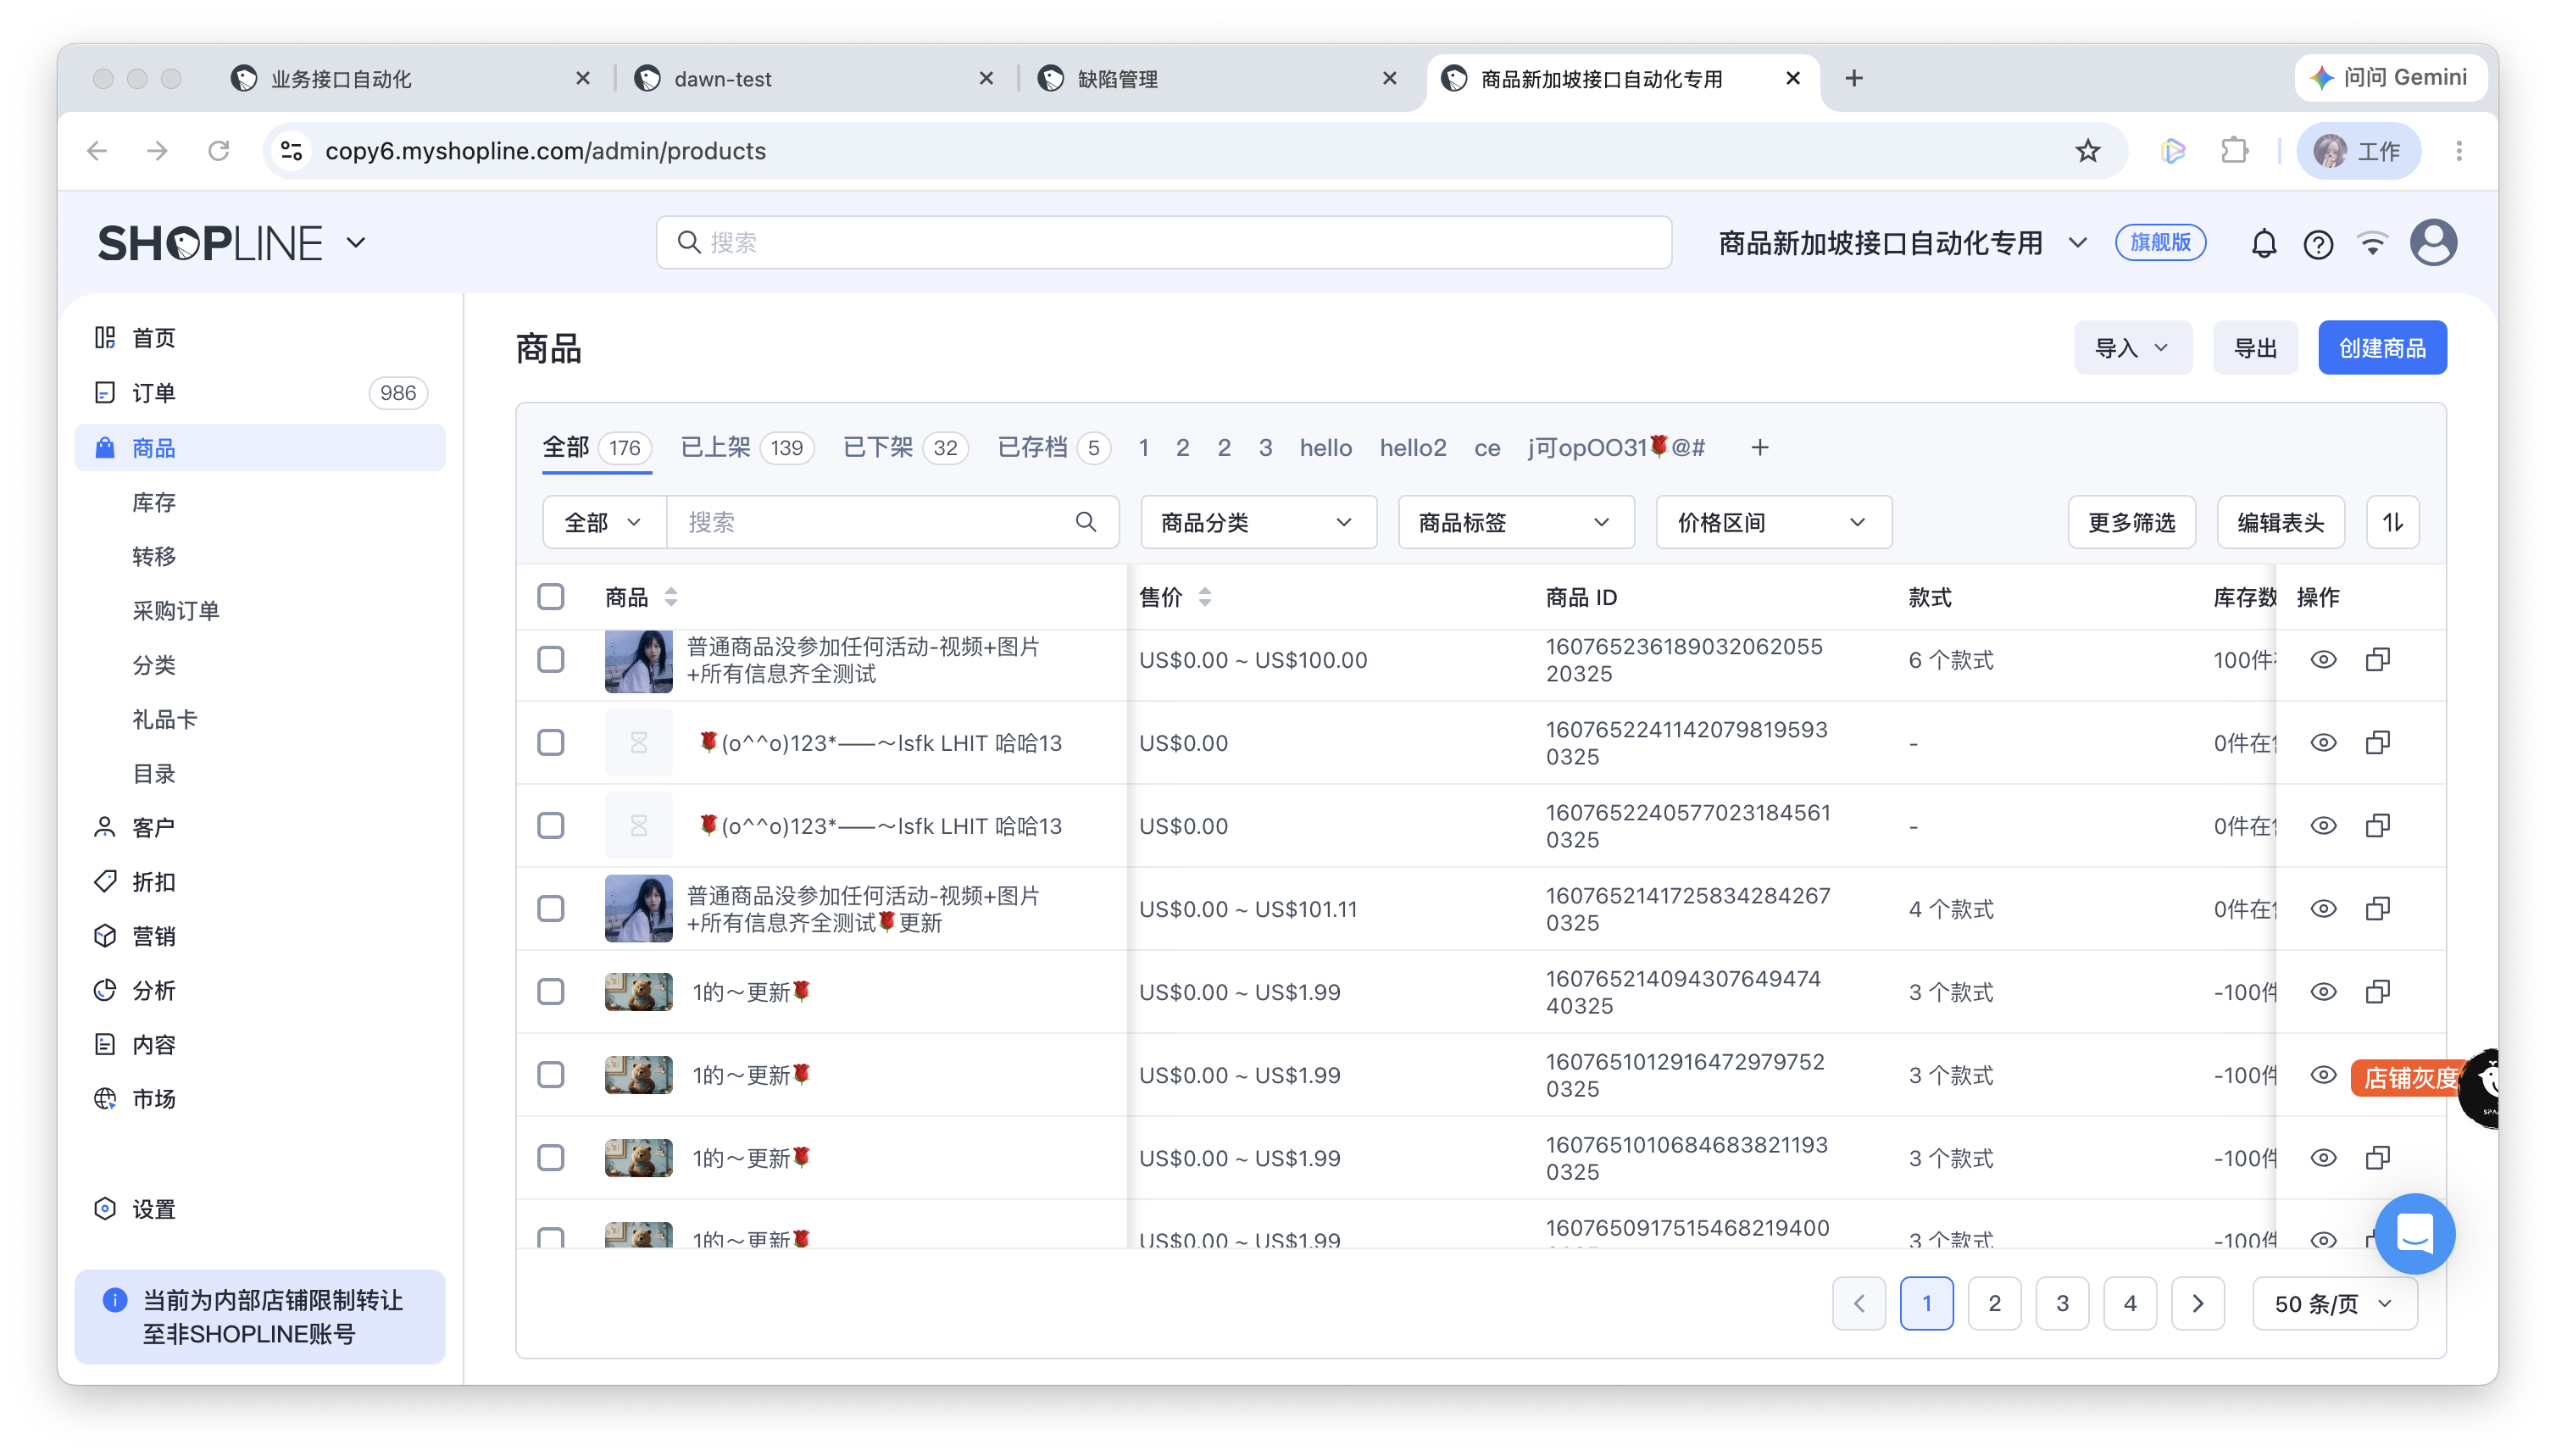Click the plus icon to add view tab
Screen dimensions: 2556x1456
pyautogui.click(x=1760, y=447)
